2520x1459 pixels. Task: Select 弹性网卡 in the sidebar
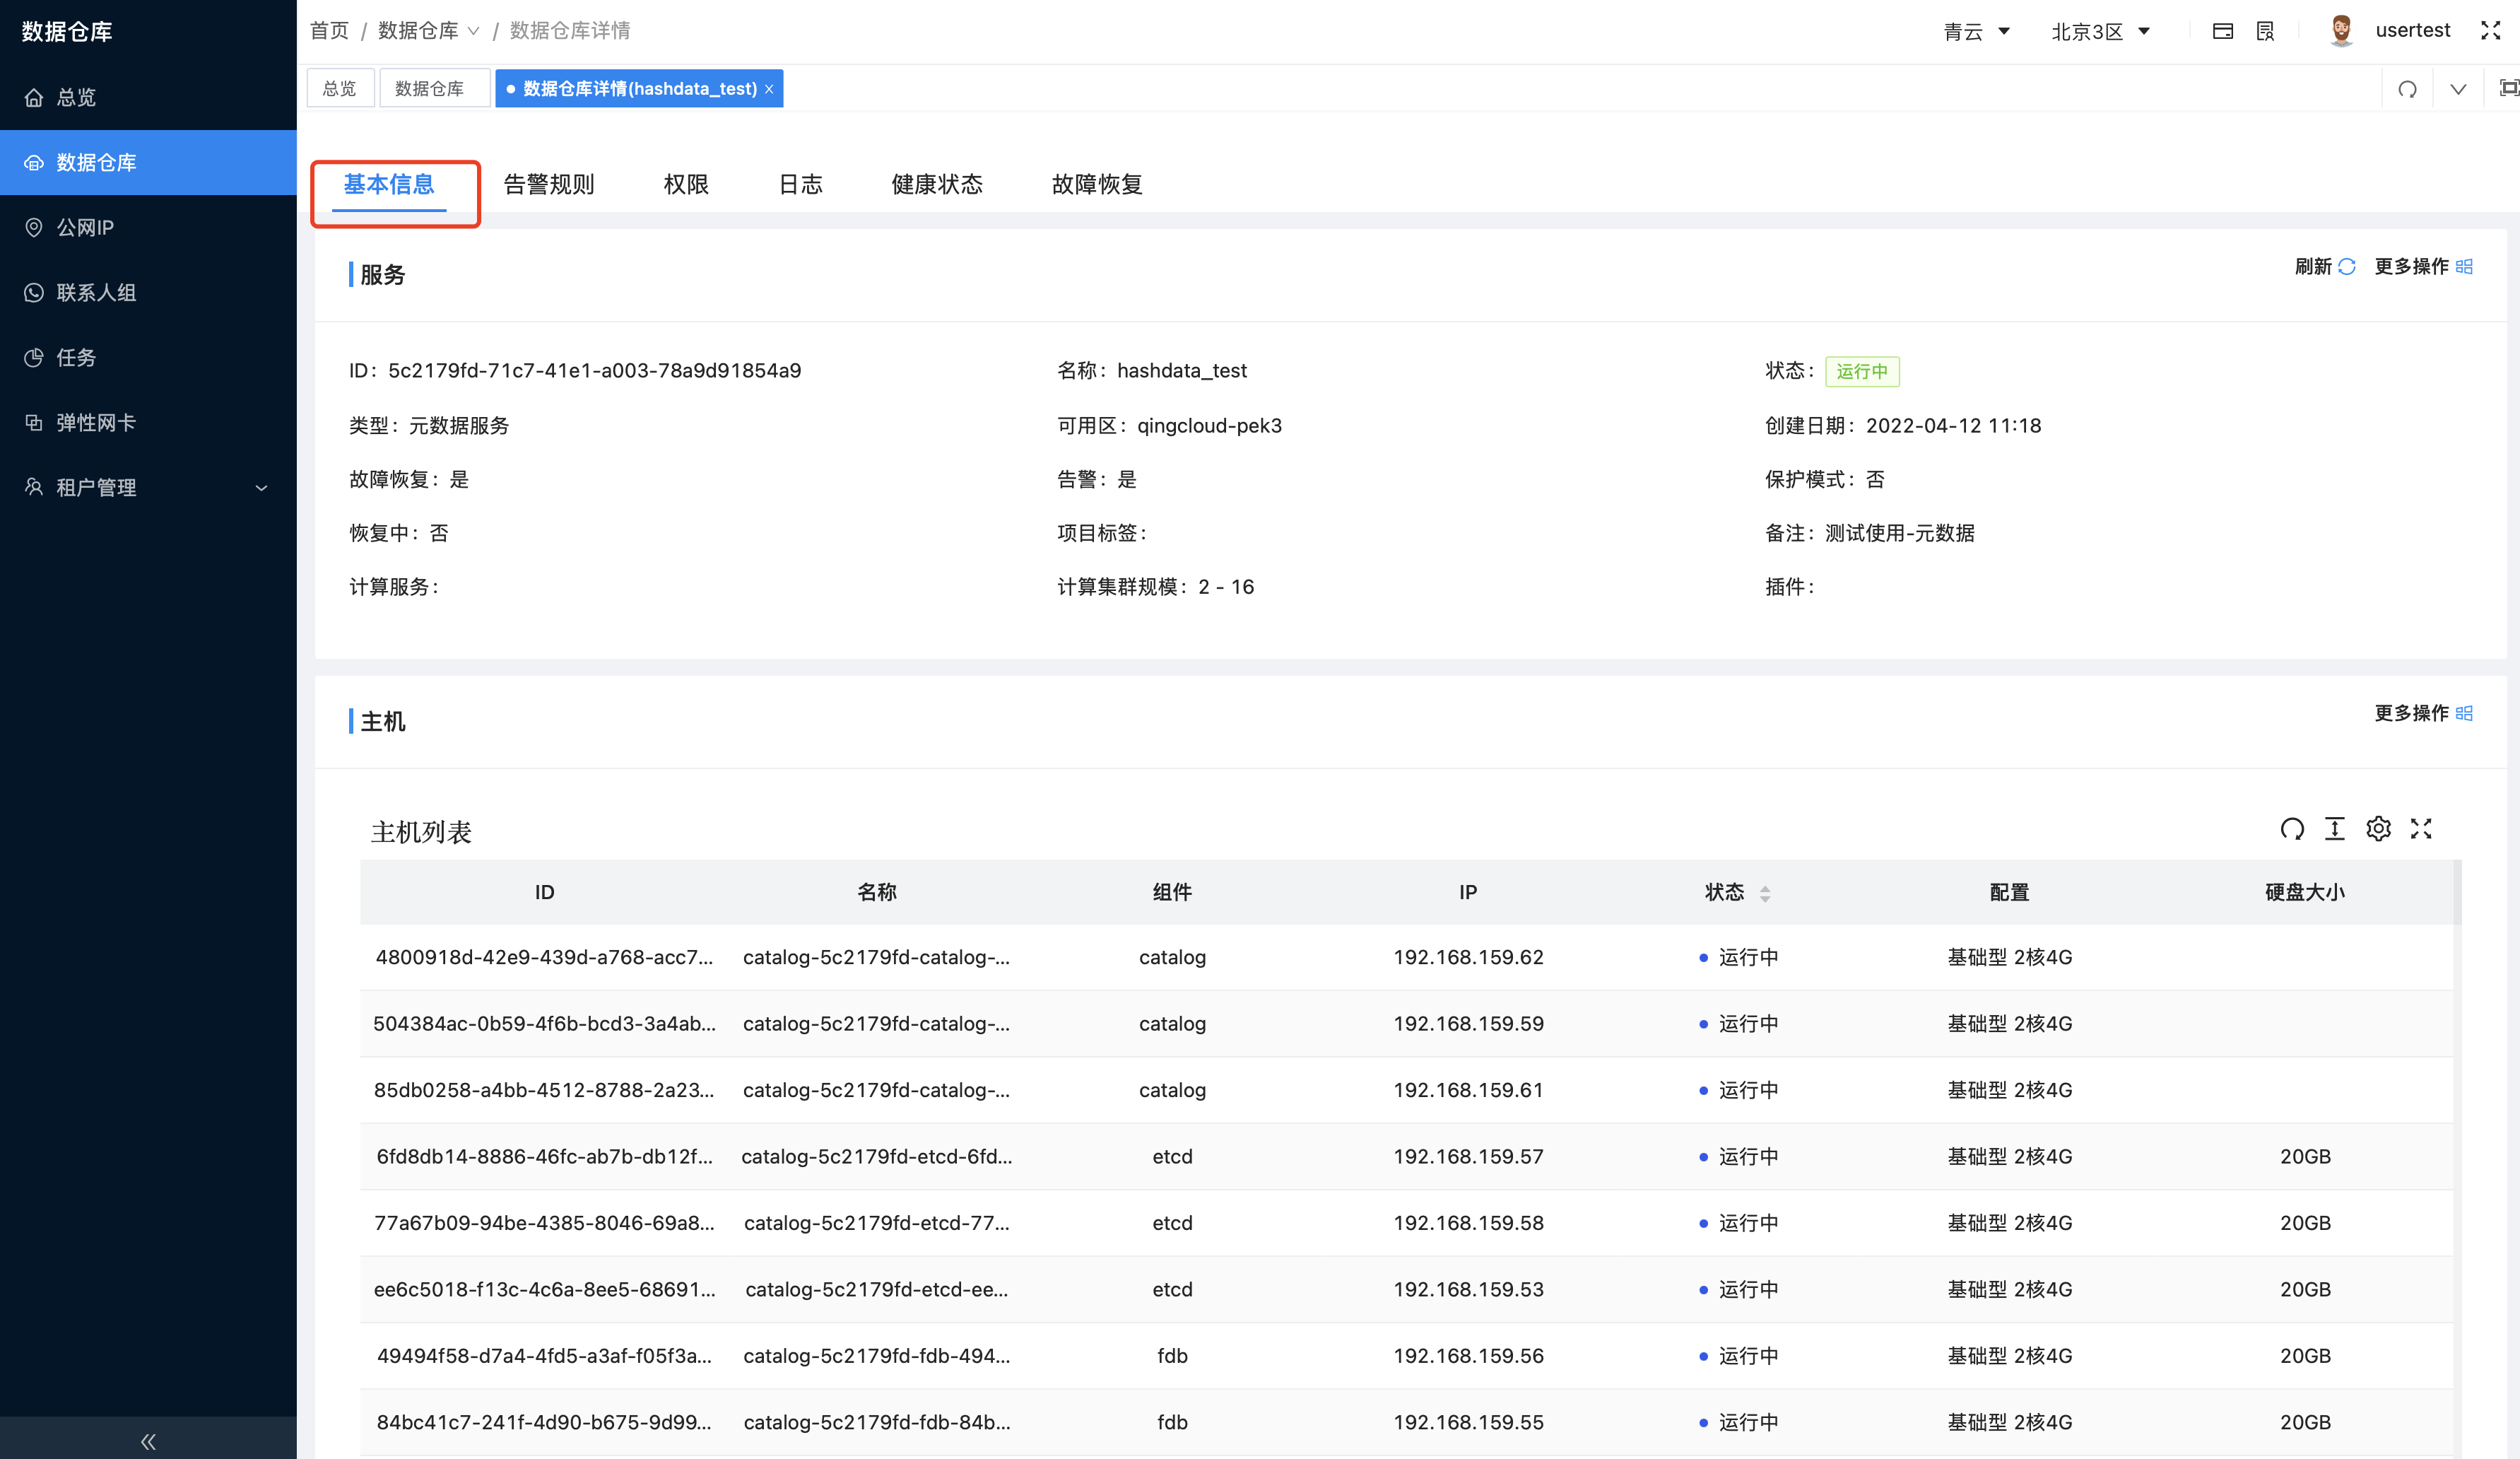[95, 422]
